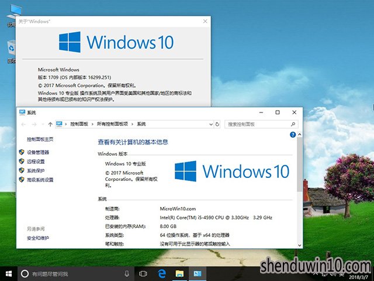Expand the address bar history dropdown
374x281 pixels.
pyautogui.click(x=211, y=124)
